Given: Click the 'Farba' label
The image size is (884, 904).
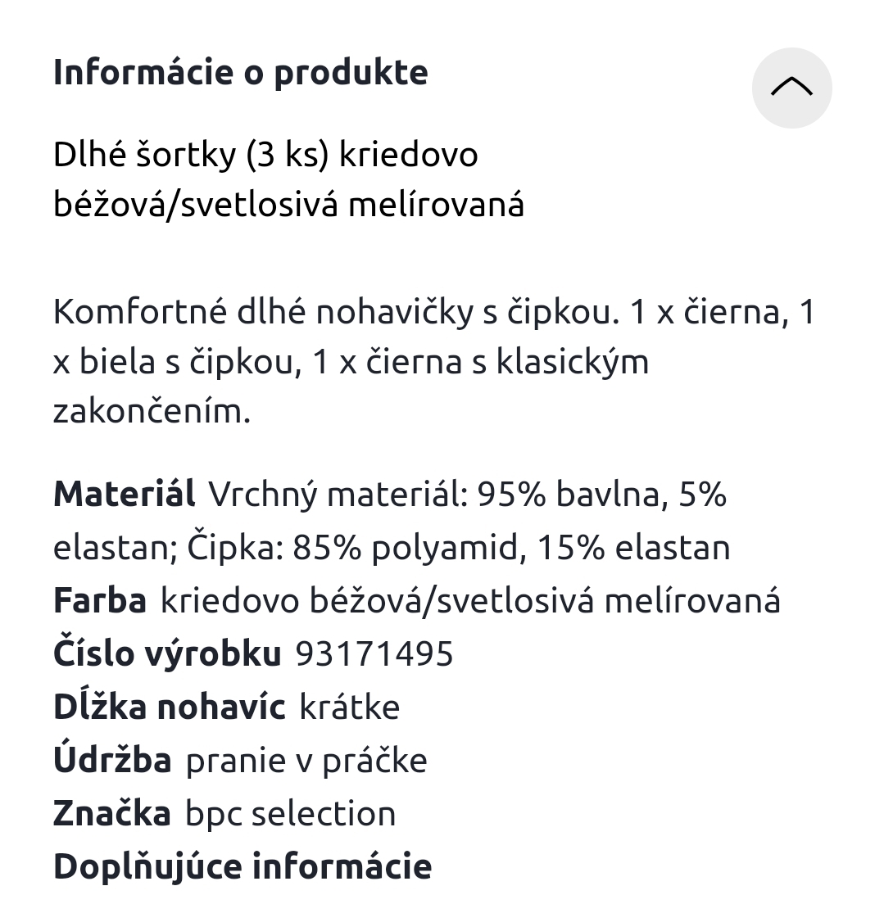Looking at the screenshot, I should [x=100, y=601].
